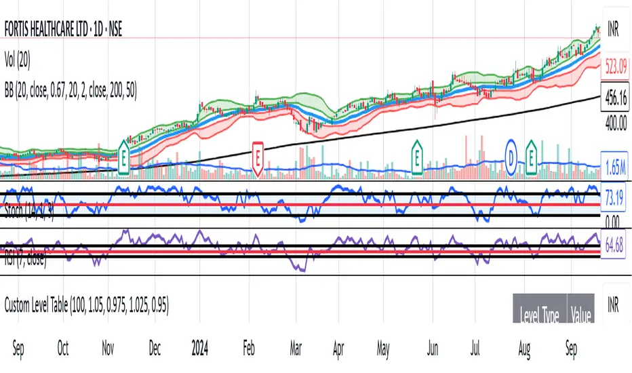Click the 400.00 price scale value

click(616, 122)
